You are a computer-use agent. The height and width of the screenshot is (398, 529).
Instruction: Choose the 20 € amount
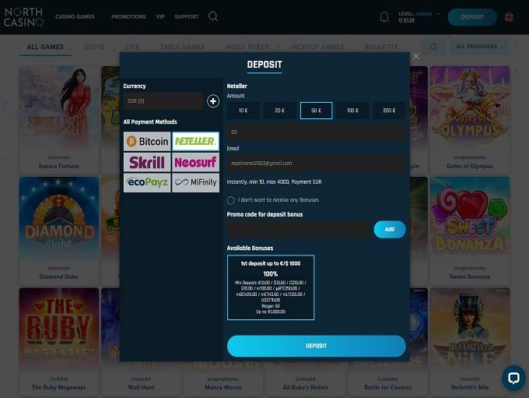(x=280, y=111)
